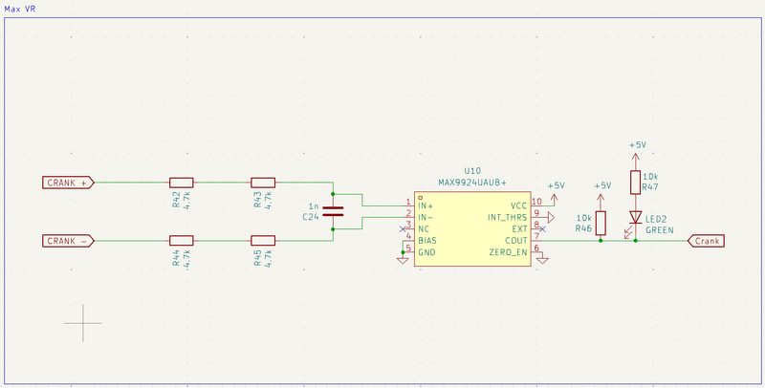765x388 pixels.
Task: Click the R43 reference text
Action: click(257, 200)
